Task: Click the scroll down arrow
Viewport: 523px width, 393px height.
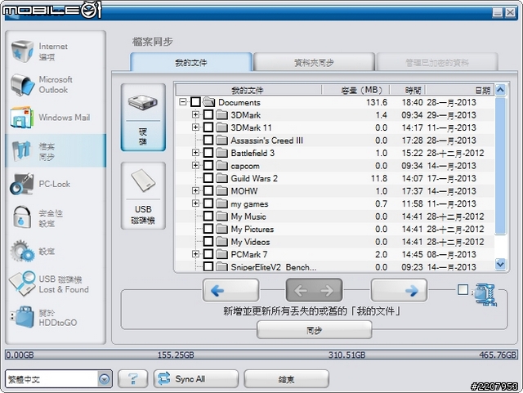Action: pos(500,264)
